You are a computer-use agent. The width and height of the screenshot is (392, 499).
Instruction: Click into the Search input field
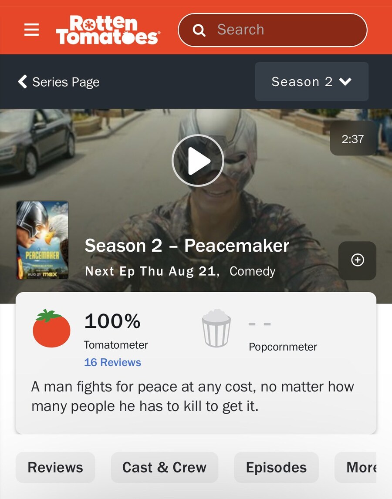[273, 30]
